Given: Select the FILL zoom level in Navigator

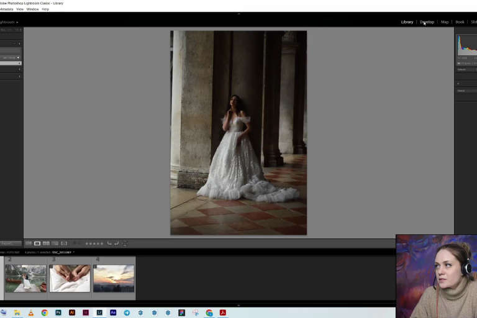Looking at the screenshot, I should pyautogui.click(x=3, y=30).
